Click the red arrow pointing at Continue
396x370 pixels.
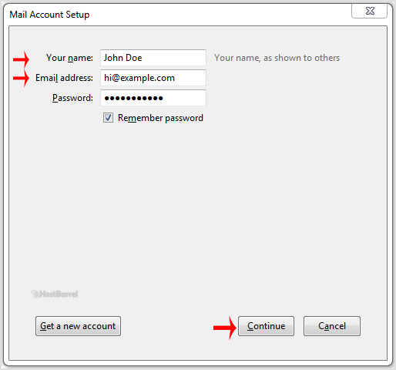point(225,328)
